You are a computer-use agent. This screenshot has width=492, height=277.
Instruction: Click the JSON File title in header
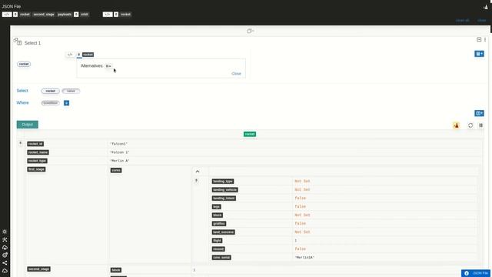[12, 6]
